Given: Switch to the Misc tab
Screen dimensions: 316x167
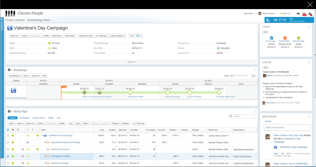Looking at the screenshot, I should pyautogui.click(x=59, y=118).
